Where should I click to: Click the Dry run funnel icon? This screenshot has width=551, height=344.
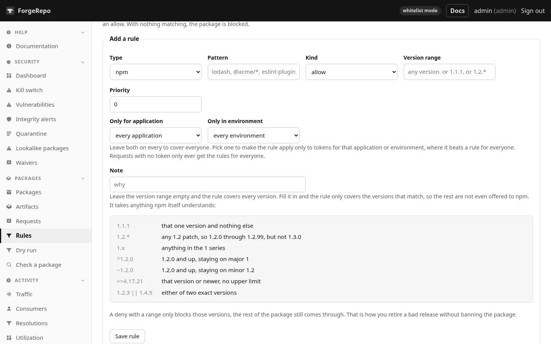9,250
